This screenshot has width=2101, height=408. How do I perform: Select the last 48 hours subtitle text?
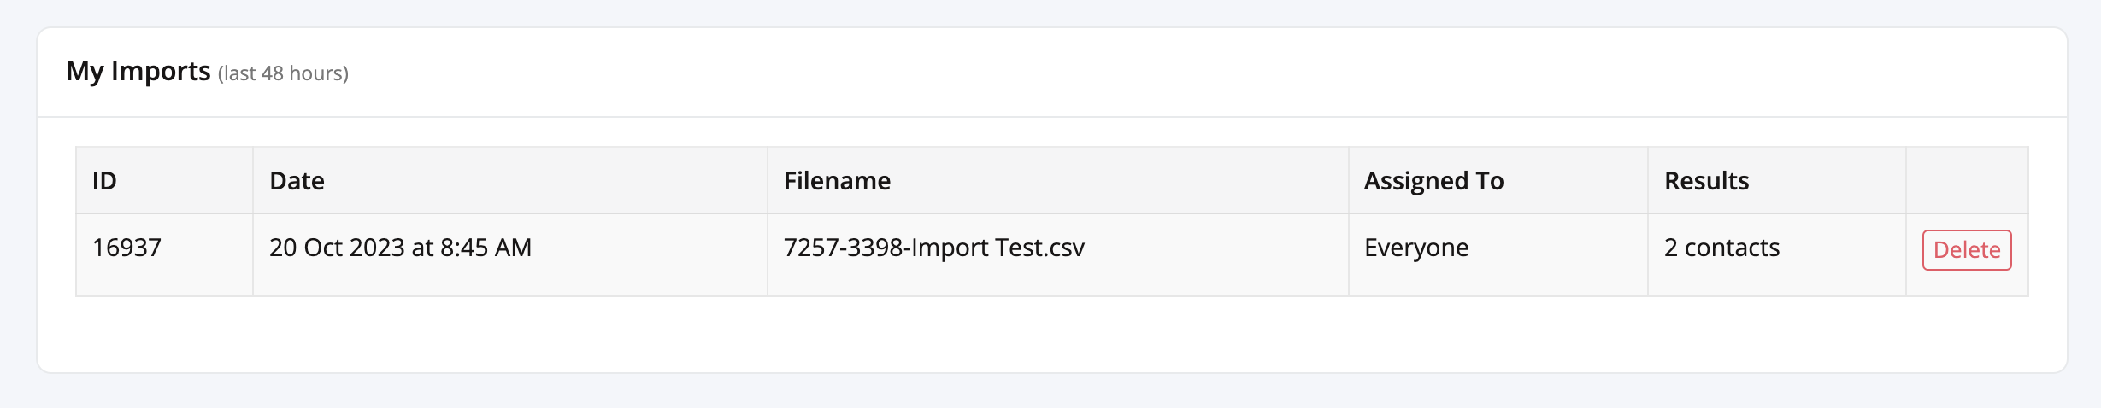coord(283,73)
